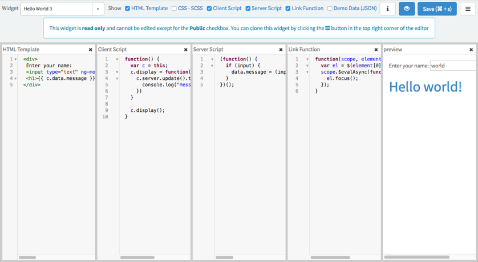Click the horizontal scrollbar of Link Function
478x262 pixels.
point(330,257)
